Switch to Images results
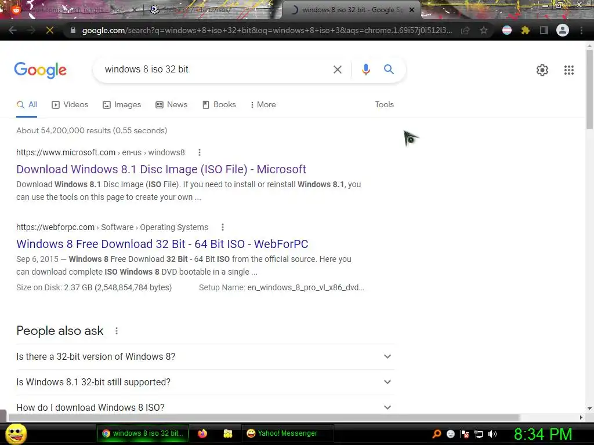The width and height of the screenshot is (594, 445). tap(122, 104)
